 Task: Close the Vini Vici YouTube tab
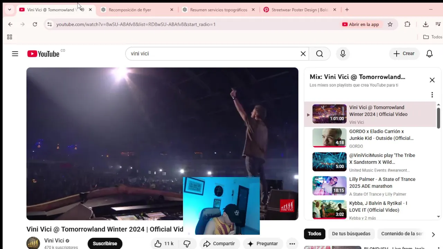click(90, 10)
